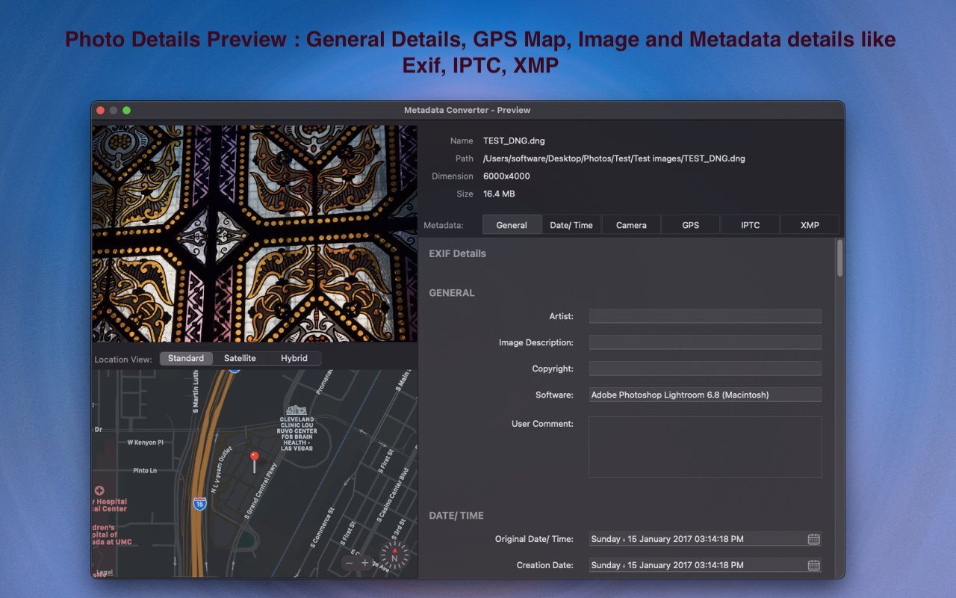Open calendar picker for Original Date/Time

click(x=814, y=539)
